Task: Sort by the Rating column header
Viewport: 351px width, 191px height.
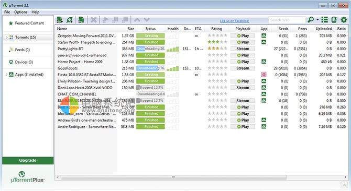Action: click(x=216, y=29)
